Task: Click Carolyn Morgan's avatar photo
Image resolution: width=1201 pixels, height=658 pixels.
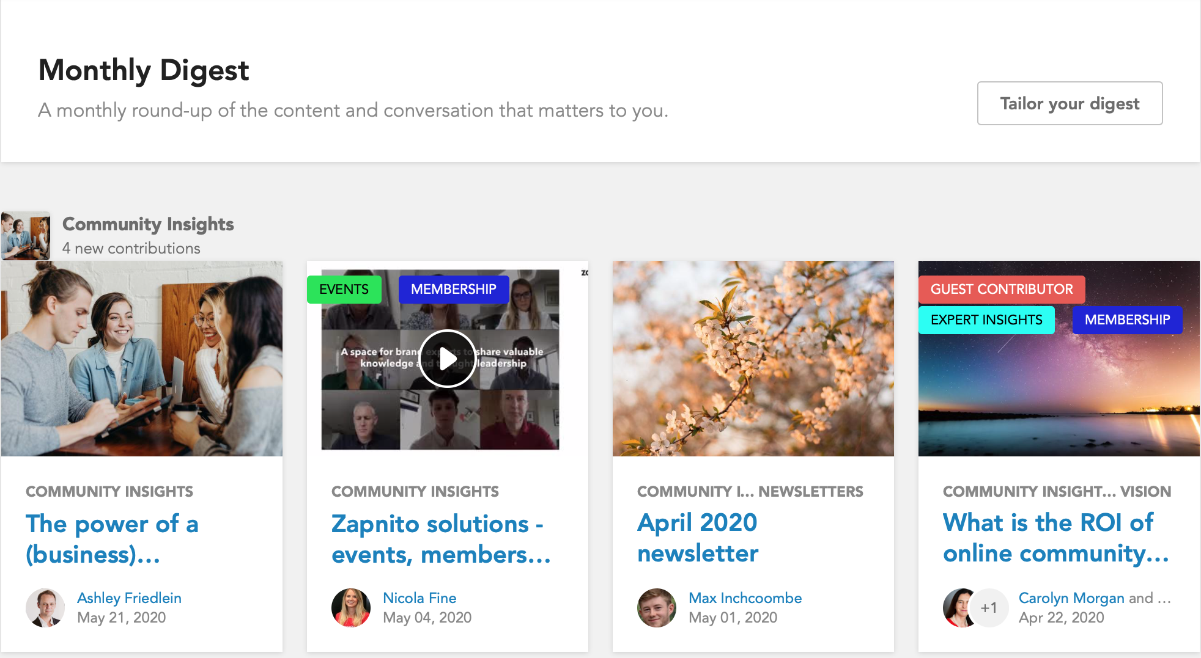Action: click(x=958, y=608)
